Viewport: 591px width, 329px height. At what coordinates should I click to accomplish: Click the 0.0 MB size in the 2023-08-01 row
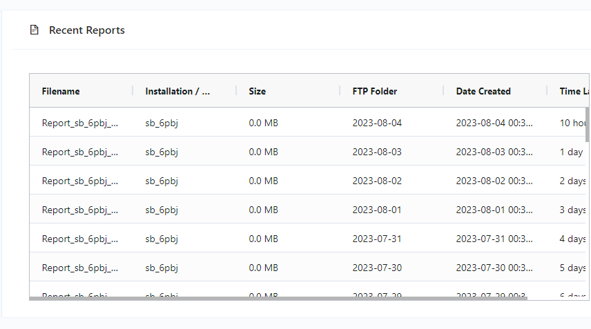coord(263,210)
